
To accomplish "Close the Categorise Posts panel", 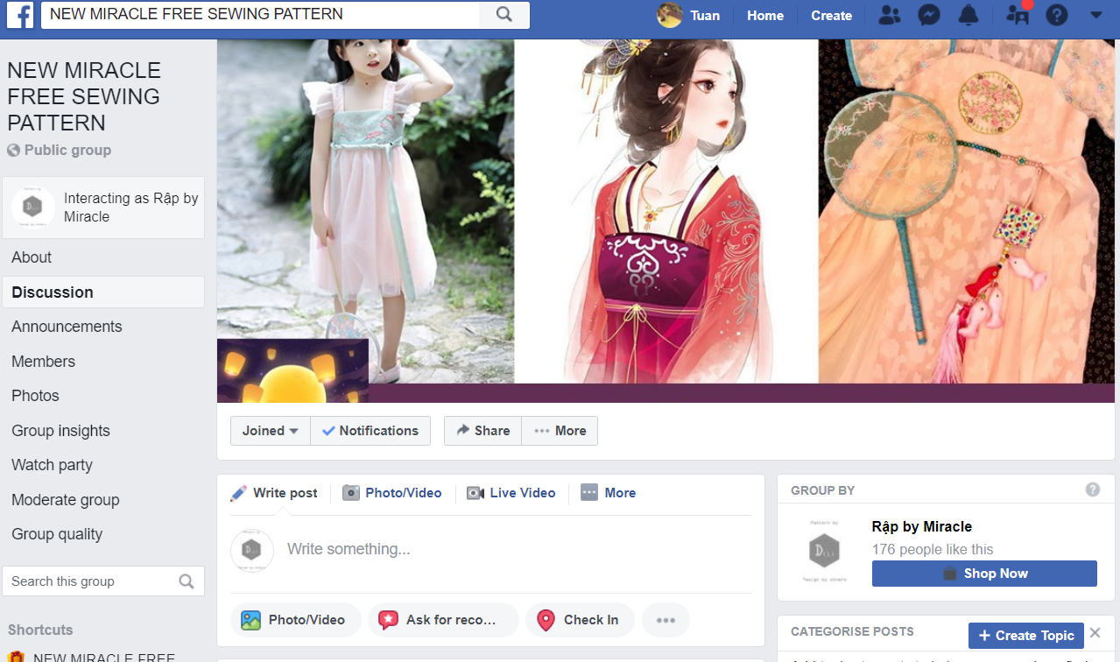I will coord(1095,633).
